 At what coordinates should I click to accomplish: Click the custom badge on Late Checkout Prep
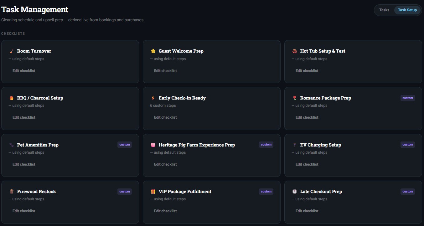408,192
